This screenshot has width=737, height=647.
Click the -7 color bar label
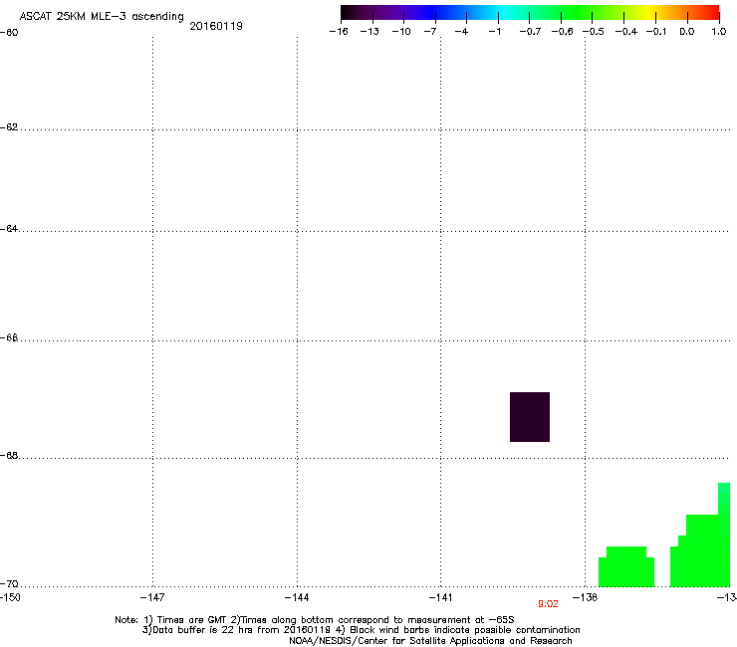pyautogui.click(x=429, y=32)
